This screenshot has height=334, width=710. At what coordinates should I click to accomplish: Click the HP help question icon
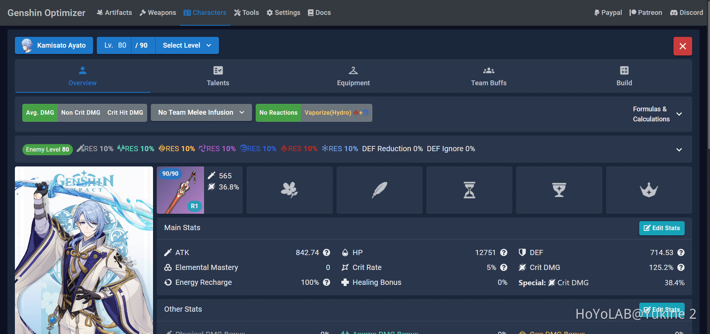pos(504,252)
